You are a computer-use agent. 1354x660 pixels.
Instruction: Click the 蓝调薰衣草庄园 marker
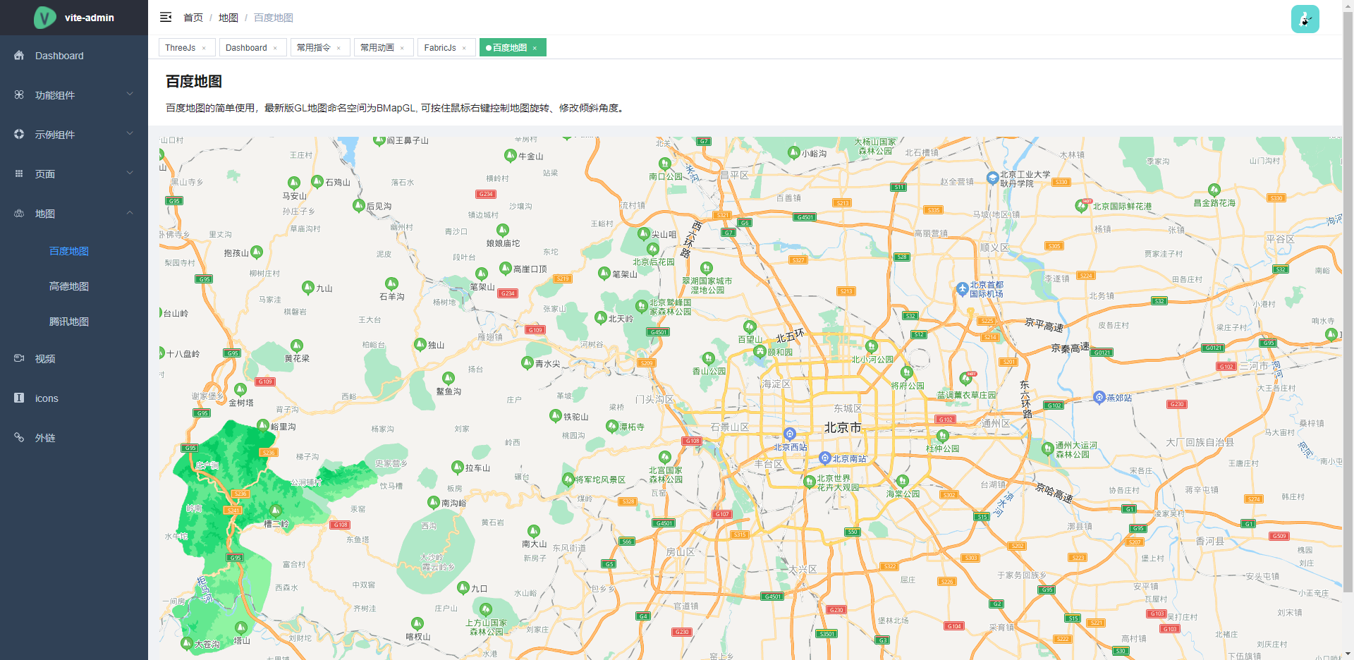point(965,379)
